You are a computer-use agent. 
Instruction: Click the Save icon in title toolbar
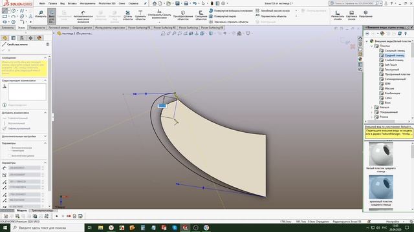[177, 3]
